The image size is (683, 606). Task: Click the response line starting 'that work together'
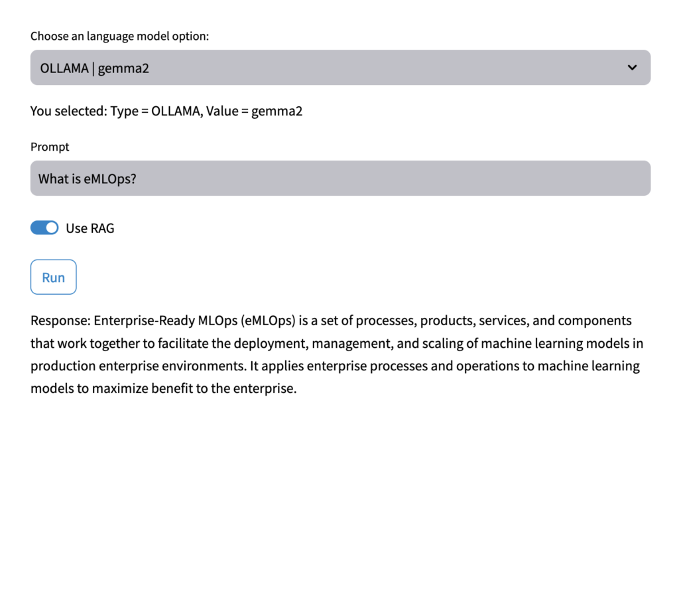[337, 344]
